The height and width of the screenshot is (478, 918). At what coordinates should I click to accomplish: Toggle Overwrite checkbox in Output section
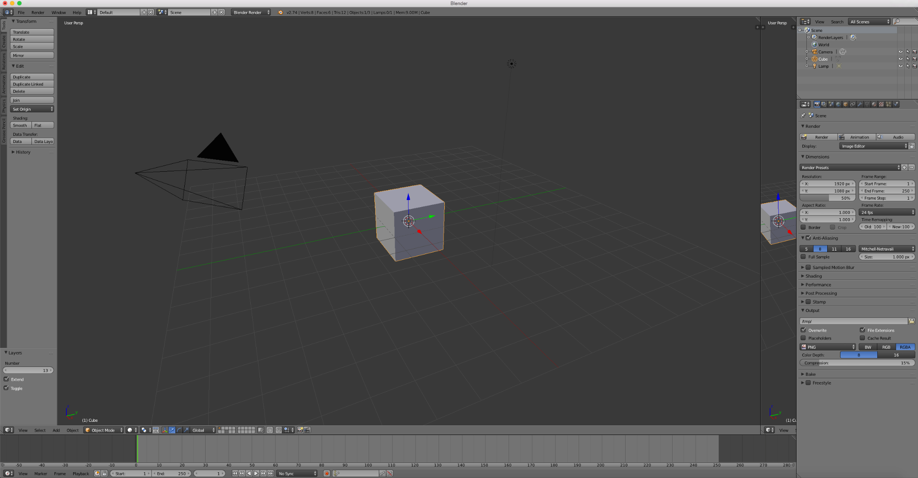click(803, 330)
